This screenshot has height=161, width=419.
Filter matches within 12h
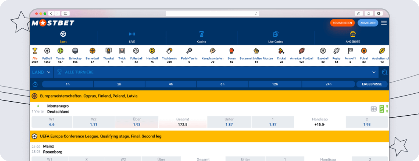tap(275, 84)
